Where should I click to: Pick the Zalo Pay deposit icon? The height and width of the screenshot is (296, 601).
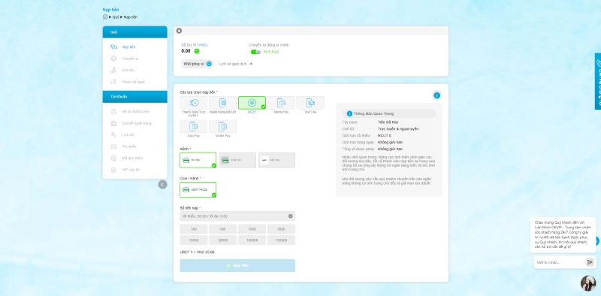[x=194, y=126]
